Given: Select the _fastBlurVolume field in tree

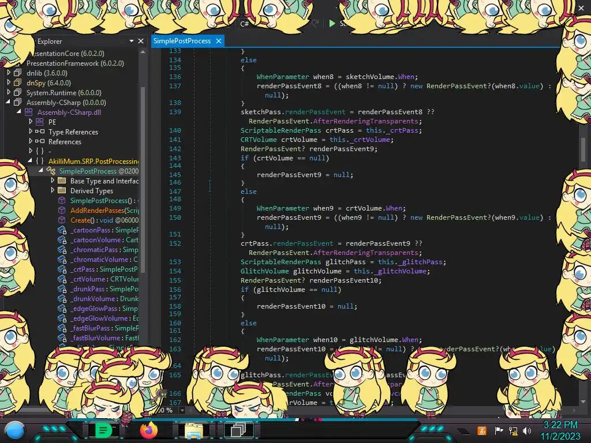Looking at the screenshot, I should 104,337.
